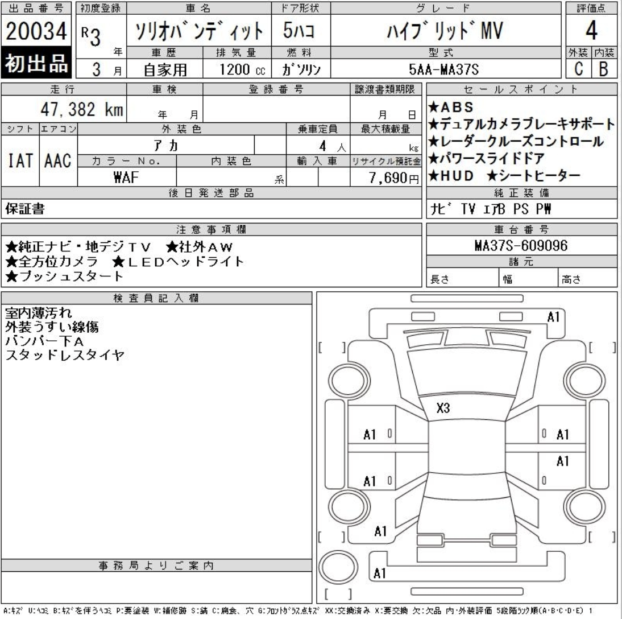Viewport: 622px width, 619px height.
Task: Click inspector note 室内薄汚れ
Action: (x=39, y=313)
